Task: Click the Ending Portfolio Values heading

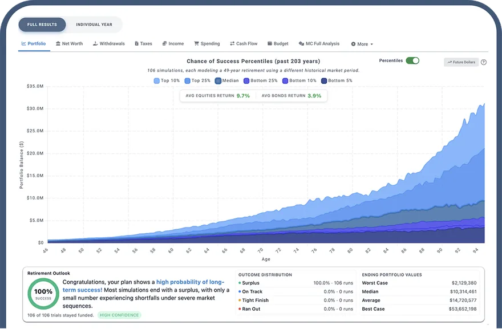Action: [392, 275]
